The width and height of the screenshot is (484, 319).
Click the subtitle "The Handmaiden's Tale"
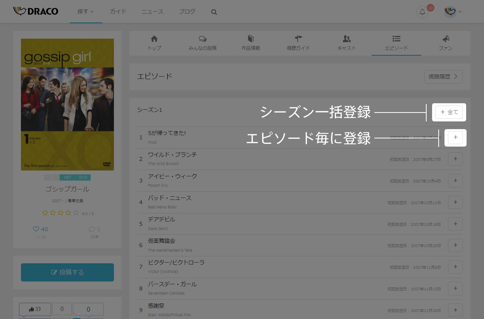170,250
